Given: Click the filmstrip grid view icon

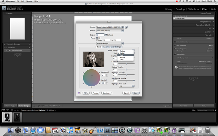Looking at the screenshot, I should point(12,110).
